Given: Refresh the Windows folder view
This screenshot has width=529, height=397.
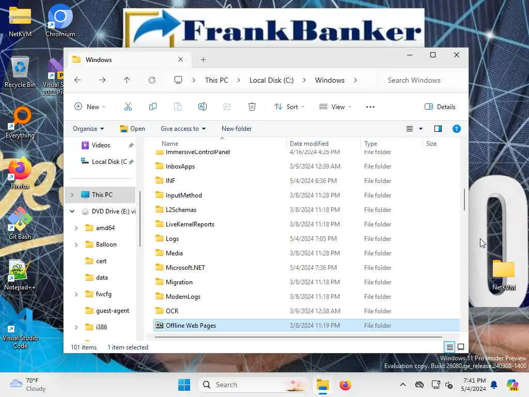Looking at the screenshot, I should pos(152,80).
